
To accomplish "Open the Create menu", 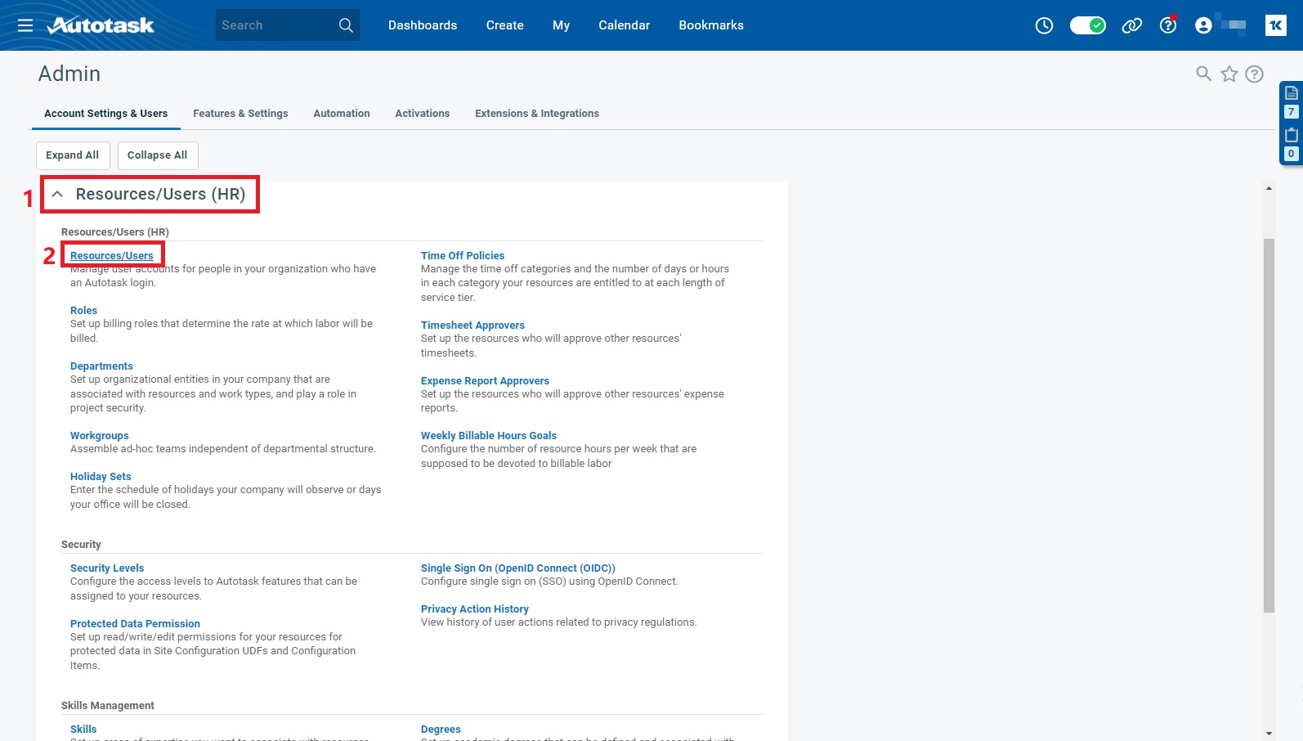I will coord(504,25).
